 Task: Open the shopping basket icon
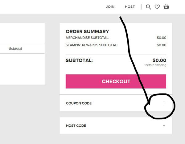pyautogui.click(x=166, y=7)
